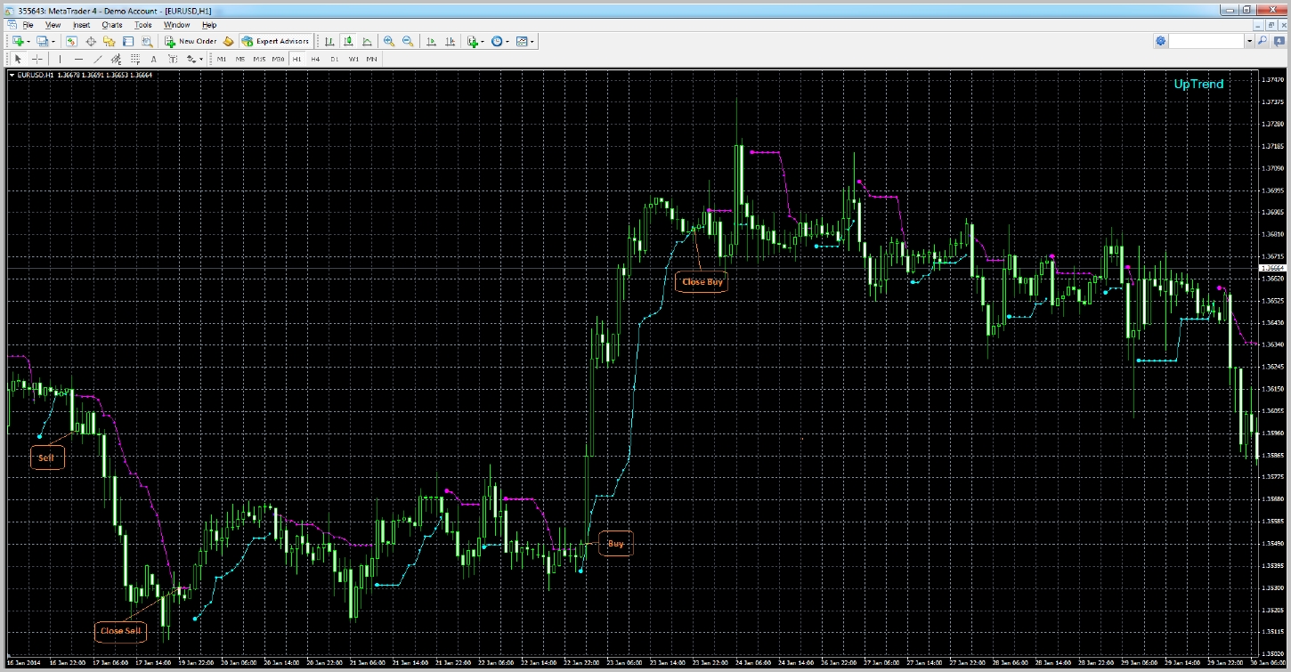The width and height of the screenshot is (1291, 672).
Task: Open the Tools menu
Action: [142, 25]
